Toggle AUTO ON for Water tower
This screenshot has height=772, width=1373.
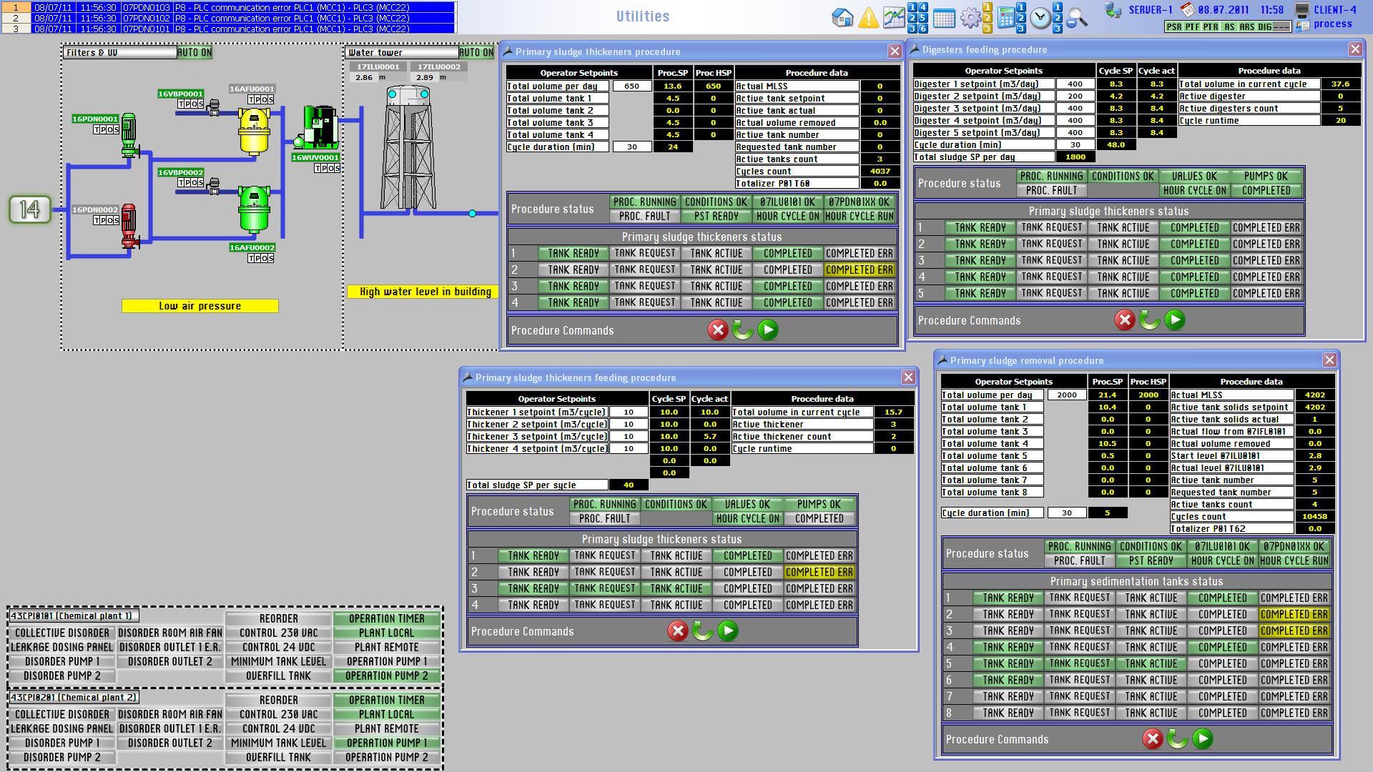tap(476, 52)
